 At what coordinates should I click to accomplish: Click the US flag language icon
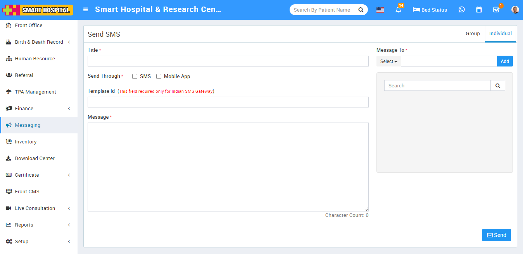[x=380, y=10]
